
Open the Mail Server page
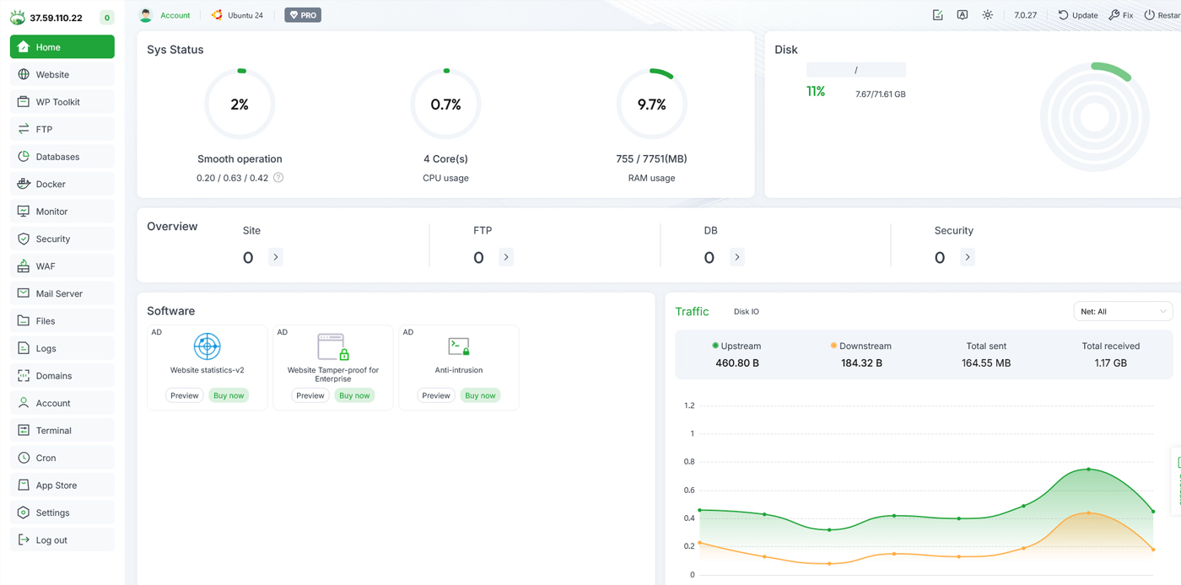tap(59, 293)
